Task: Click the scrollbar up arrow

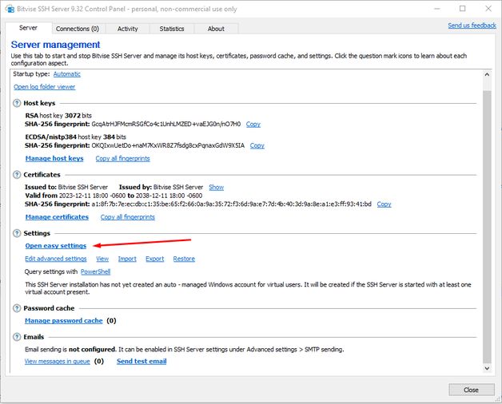Action: [x=487, y=74]
